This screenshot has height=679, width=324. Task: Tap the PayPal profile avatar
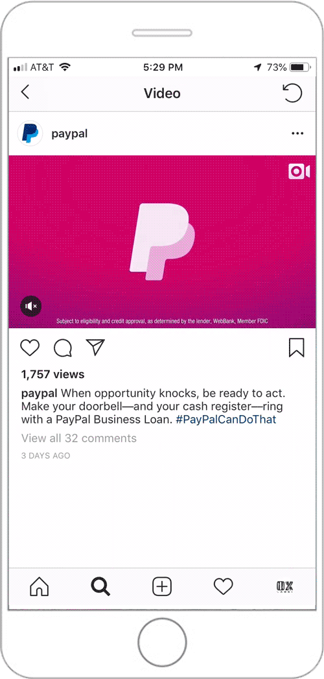point(30,134)
